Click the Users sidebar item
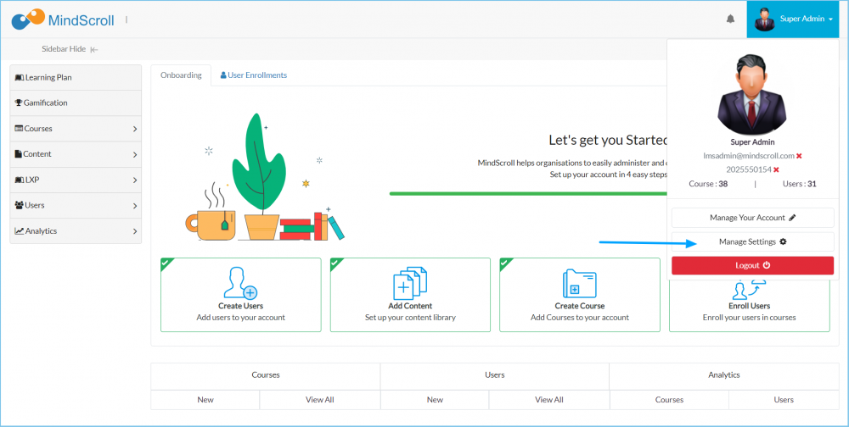The height and width of the screenshot is (427, 849). (76, 205)
